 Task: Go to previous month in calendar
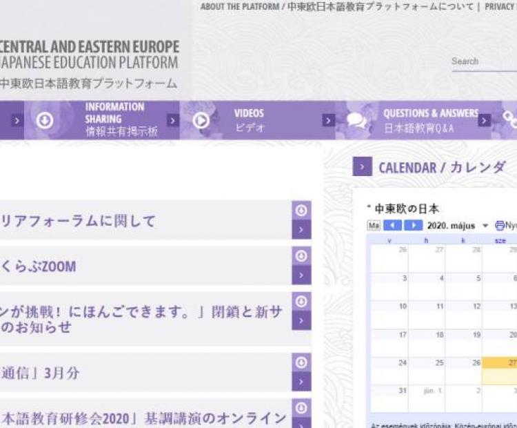click(392, 226)
